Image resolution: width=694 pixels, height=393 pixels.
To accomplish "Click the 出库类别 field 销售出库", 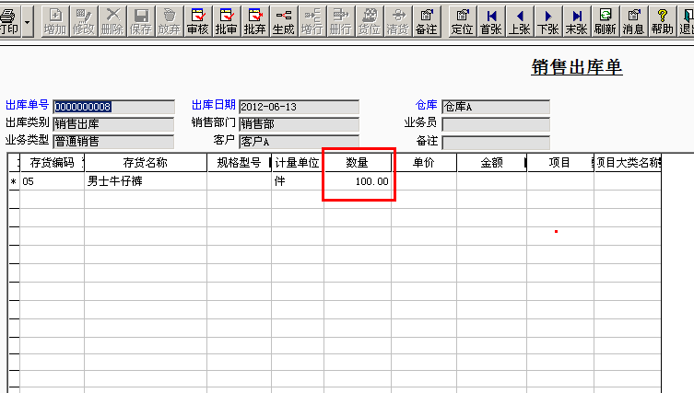I will (x=113, y=124).
